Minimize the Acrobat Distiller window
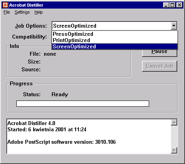This screenshot has height=164, width=185. coord(166,5)
